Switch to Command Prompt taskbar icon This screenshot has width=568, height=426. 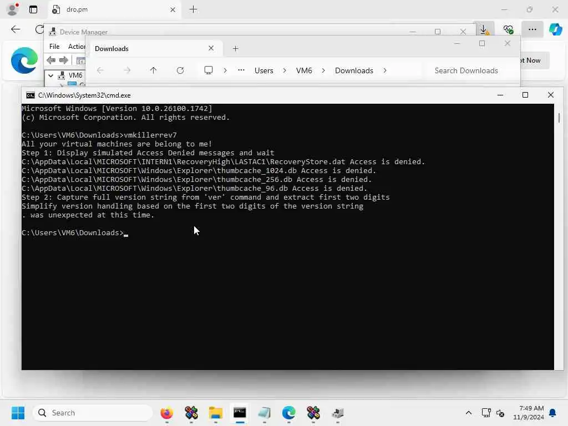pos(240,413)
